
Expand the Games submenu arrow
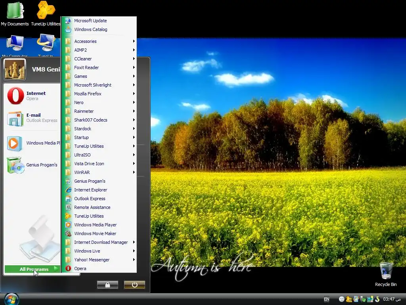[x=134, y=76]
